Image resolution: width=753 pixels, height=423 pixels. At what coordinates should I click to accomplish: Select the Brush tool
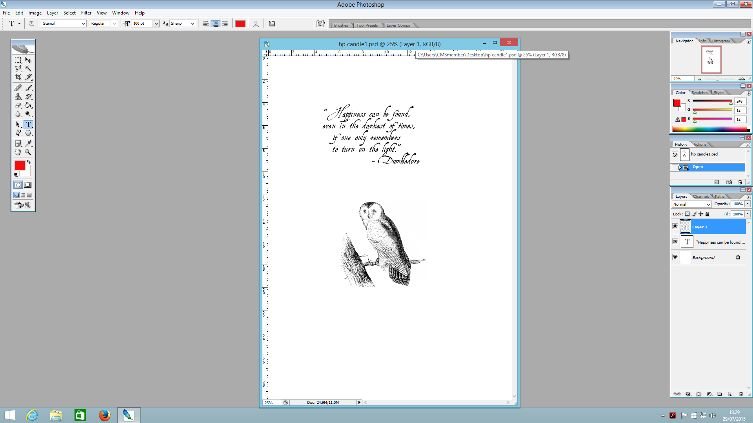28,88
